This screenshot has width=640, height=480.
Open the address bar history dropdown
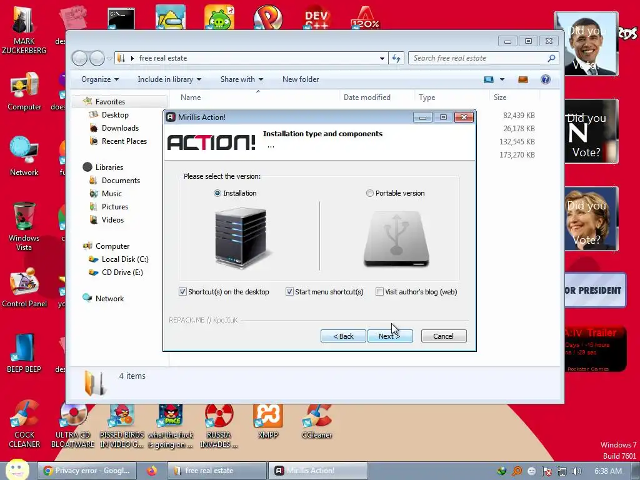tap(382, 58)
